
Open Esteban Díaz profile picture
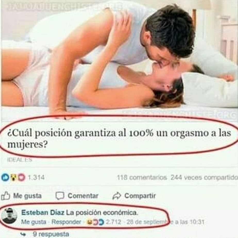[10, 216]
